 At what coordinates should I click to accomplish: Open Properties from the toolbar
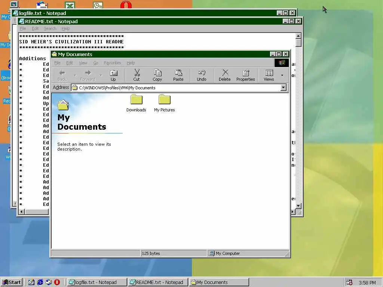(245, 75)
